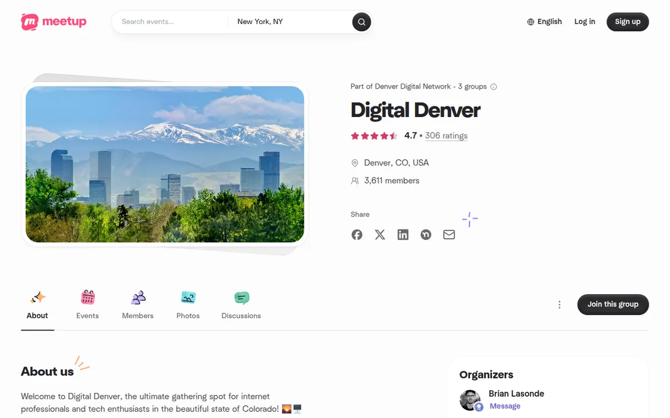The height and width of the screenshot is (418, 670).
Task: Click the About us heading
Action: 47,372
